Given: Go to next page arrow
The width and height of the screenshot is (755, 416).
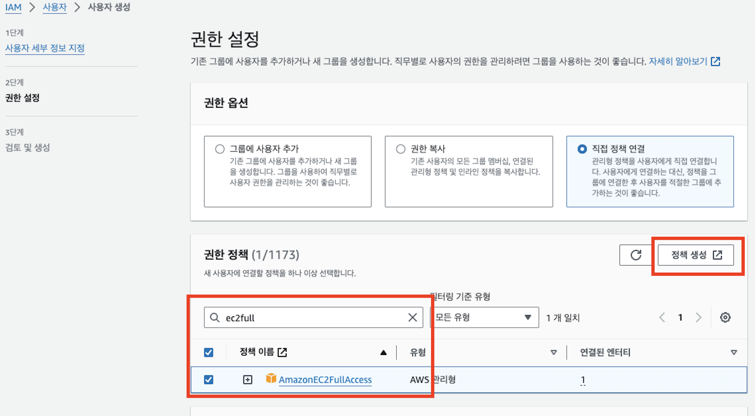Looking at the screenshot, I should pyautogui.click(x=698, y=317).
